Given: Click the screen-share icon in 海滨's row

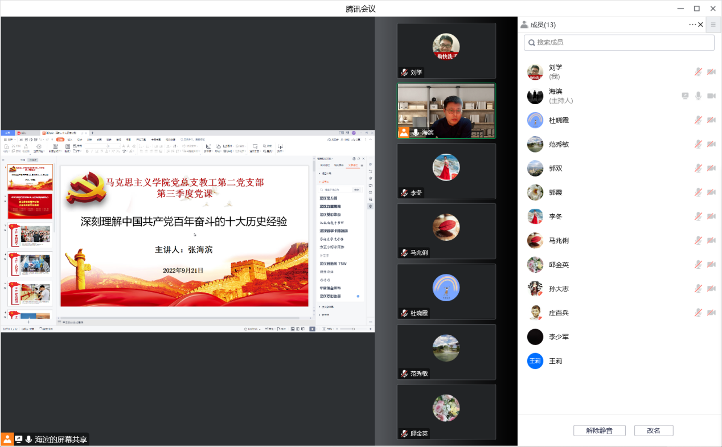Looking at the screenshot, I should click(x=686, y=96).
